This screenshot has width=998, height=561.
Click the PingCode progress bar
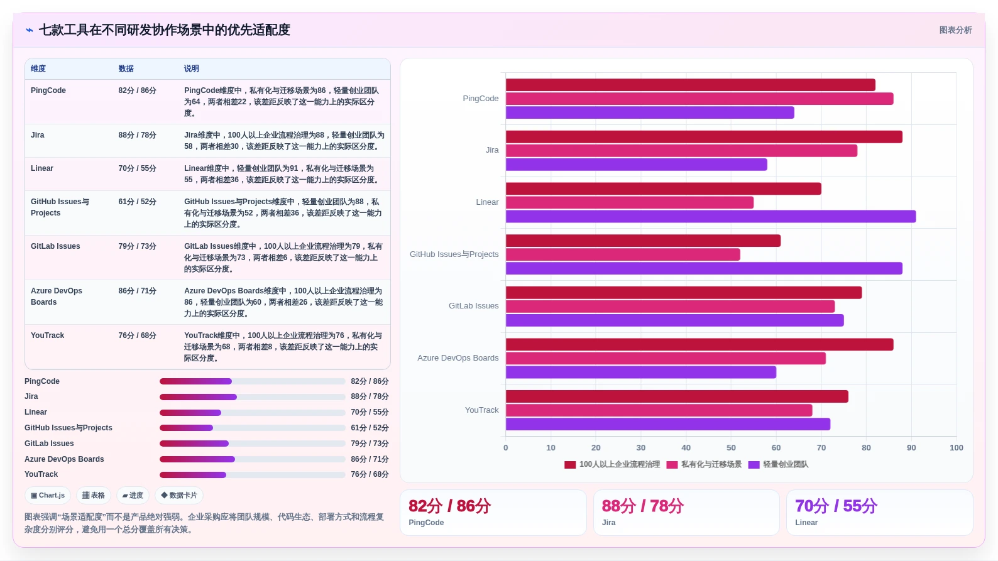tap(252, 381)
